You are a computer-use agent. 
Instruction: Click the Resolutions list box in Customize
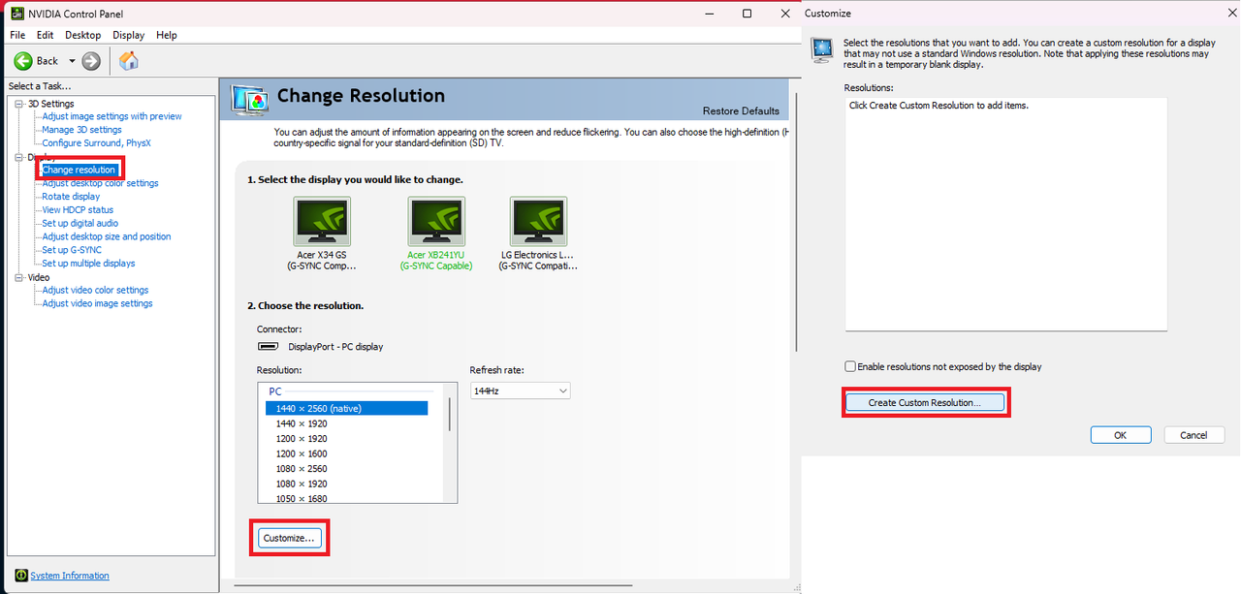(x=1005, y=213)
